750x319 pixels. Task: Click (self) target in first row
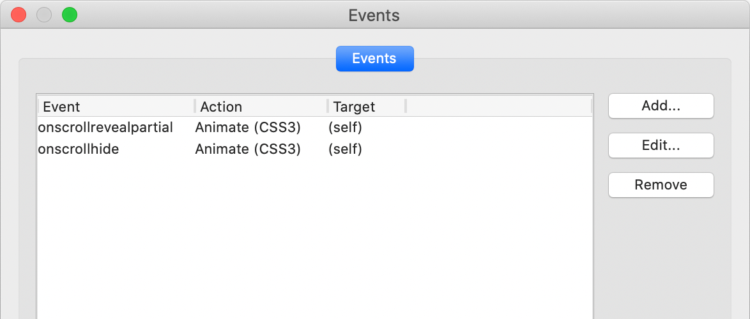coord(345,128)
